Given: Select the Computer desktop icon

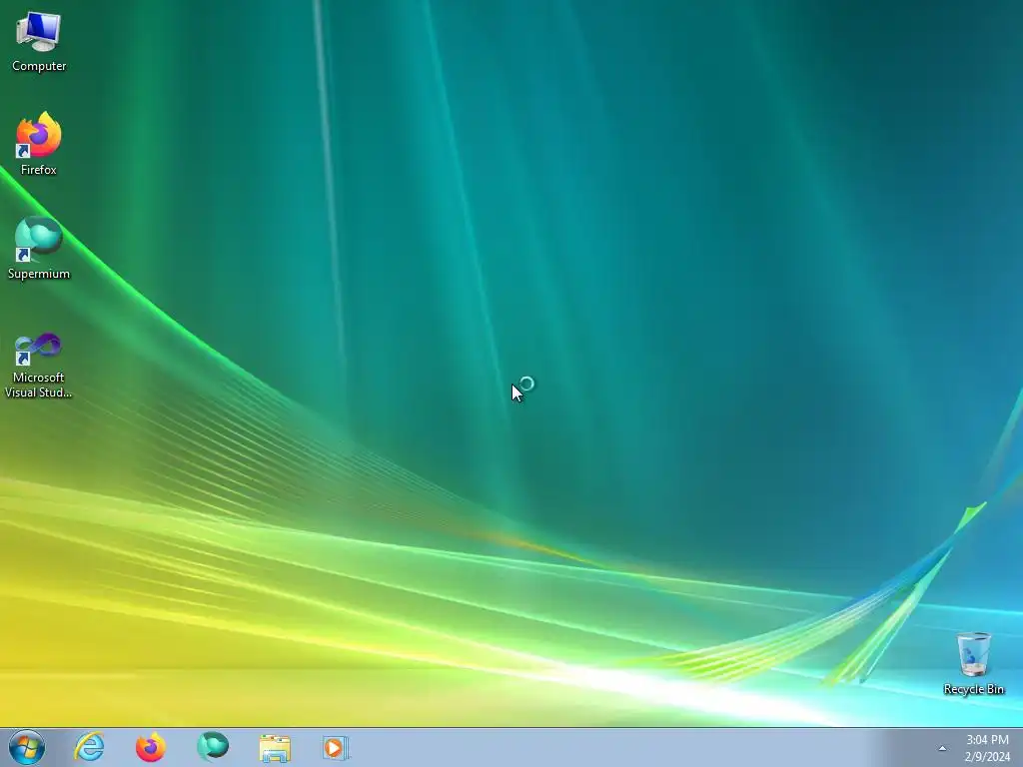Looking at the screenshot, I should click(x=39, y=42).
